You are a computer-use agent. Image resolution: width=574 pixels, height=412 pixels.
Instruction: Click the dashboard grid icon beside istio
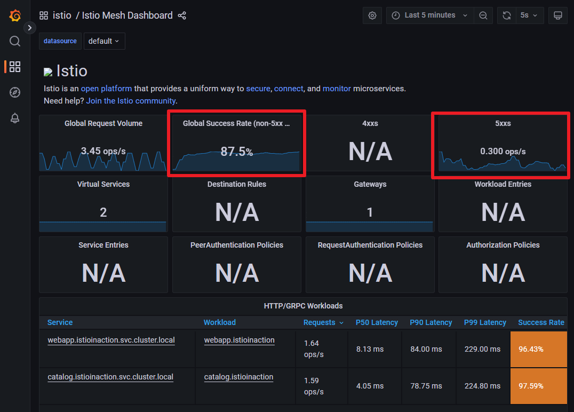[x=44, y=15]
